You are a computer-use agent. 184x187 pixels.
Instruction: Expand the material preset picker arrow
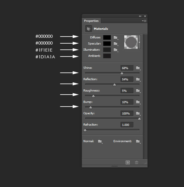point(139,42)
